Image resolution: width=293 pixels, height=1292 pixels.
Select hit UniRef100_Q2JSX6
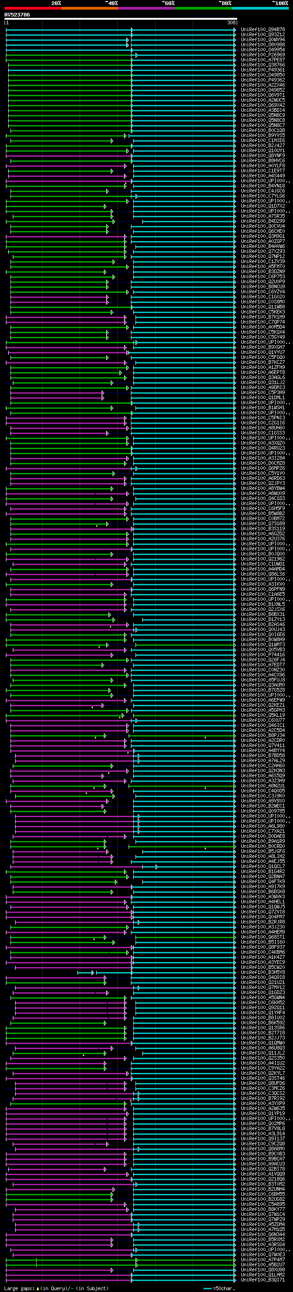263,610
